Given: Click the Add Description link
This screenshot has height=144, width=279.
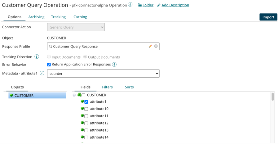Looking at the screenshot, I should (x=175, y=5).
